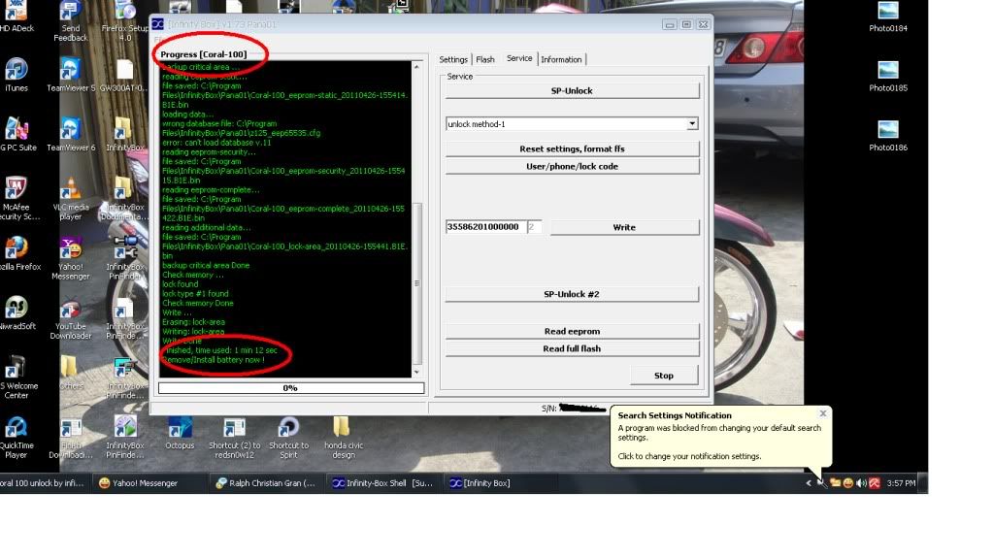Switch to the Settings tab
This screenshot has width=993, height=558.
click(x=453, y=59)
